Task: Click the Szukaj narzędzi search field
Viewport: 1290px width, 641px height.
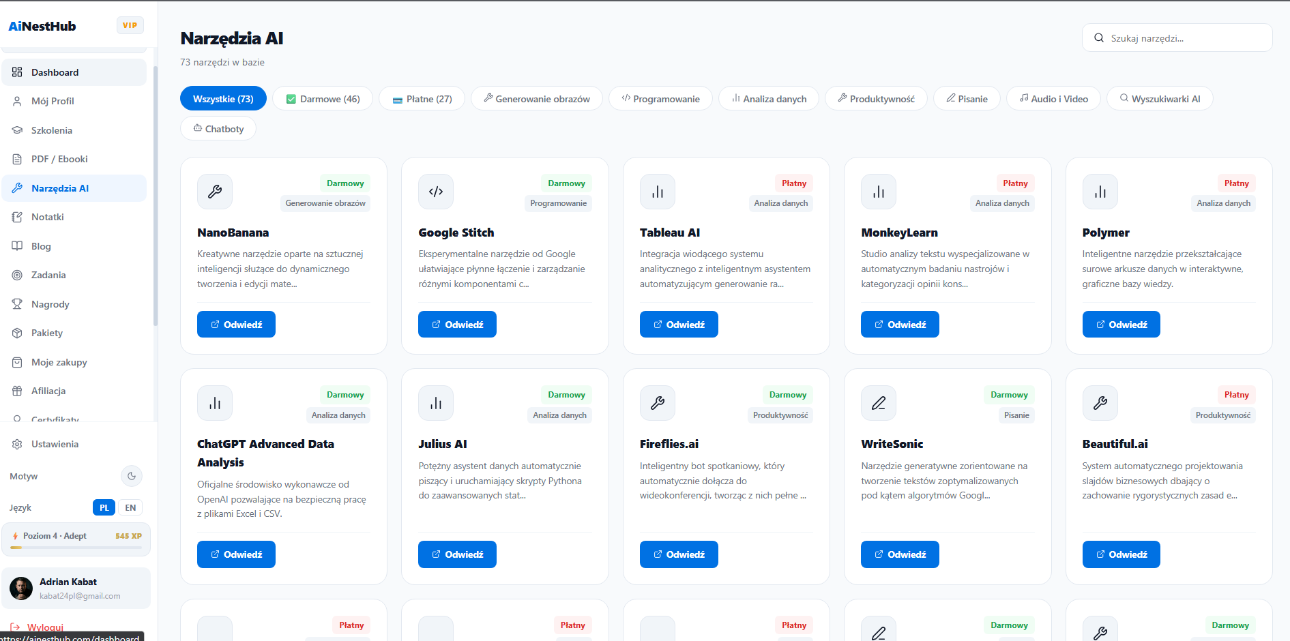Action: [x=1177, y=38]
